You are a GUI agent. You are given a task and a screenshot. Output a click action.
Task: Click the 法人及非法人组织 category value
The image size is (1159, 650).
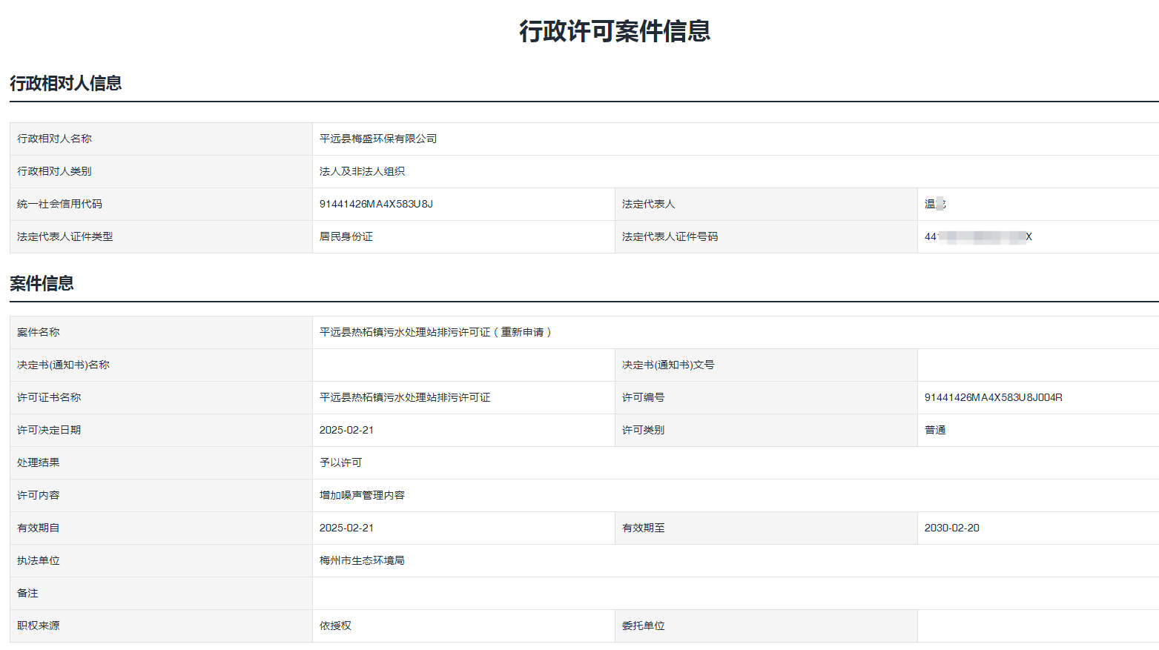pyautogui.click(x=362, y=171)
